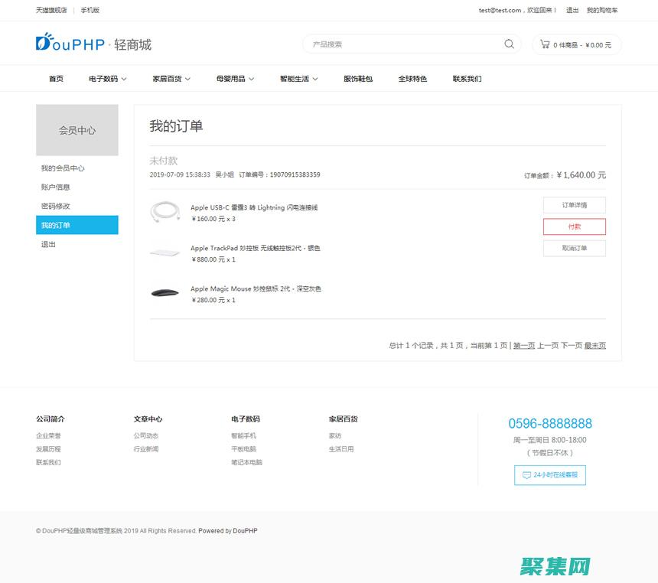The width and height of the screenshot is (658, 583).
Task: Click the search magnifier icon
Action: click(509, 44)
